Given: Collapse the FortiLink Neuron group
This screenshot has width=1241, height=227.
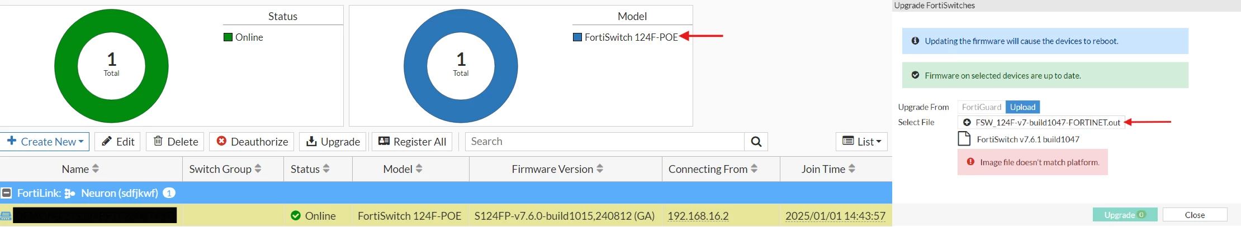Looking at the screenshot, I should tap(7, 193).
